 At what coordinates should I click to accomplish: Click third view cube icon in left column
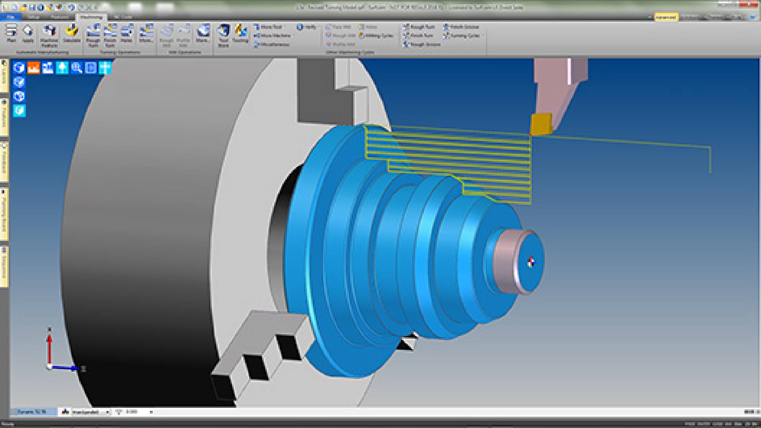pos(19,96)
